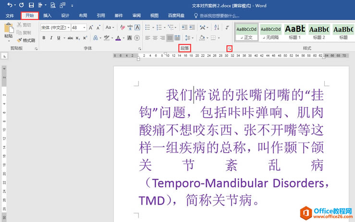
Task: Insert enclosed character with circled 字 icon
Action: [x=137, y=38]
